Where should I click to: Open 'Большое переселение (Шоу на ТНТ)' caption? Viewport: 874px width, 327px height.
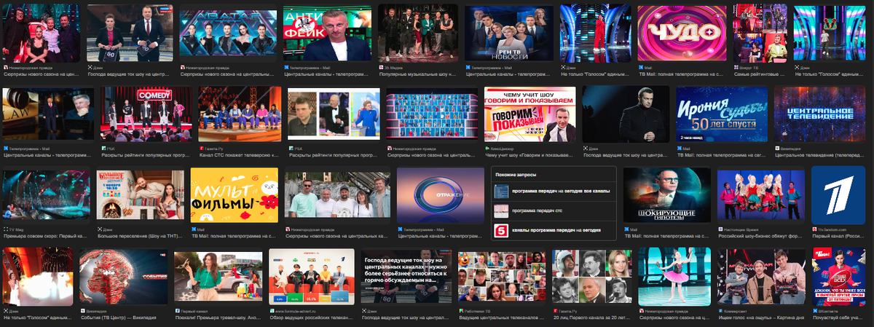(x=138, y=236)
